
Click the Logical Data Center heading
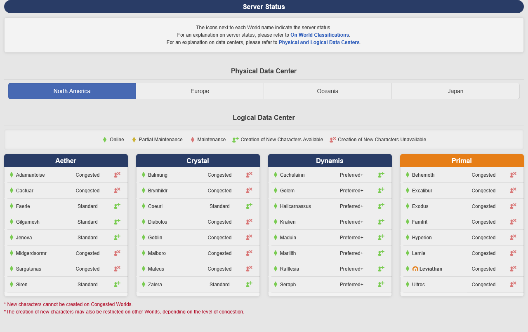pyautogui.click(x=264, y=117)
